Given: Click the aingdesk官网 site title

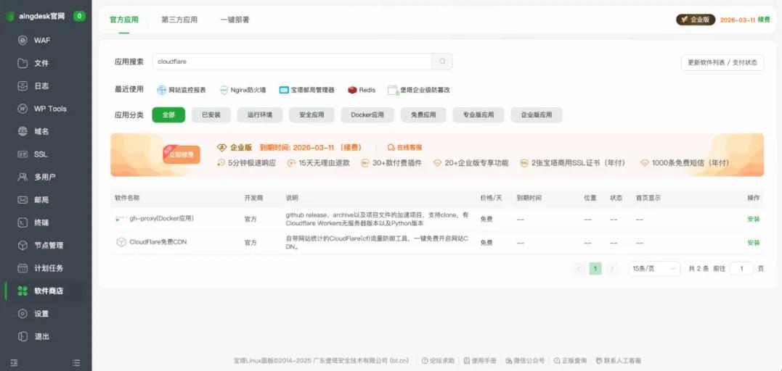Looking at the screenshot, I should coord(42,16).
